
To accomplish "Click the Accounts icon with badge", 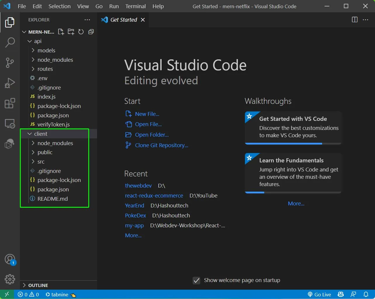I will tap(10, 260).
